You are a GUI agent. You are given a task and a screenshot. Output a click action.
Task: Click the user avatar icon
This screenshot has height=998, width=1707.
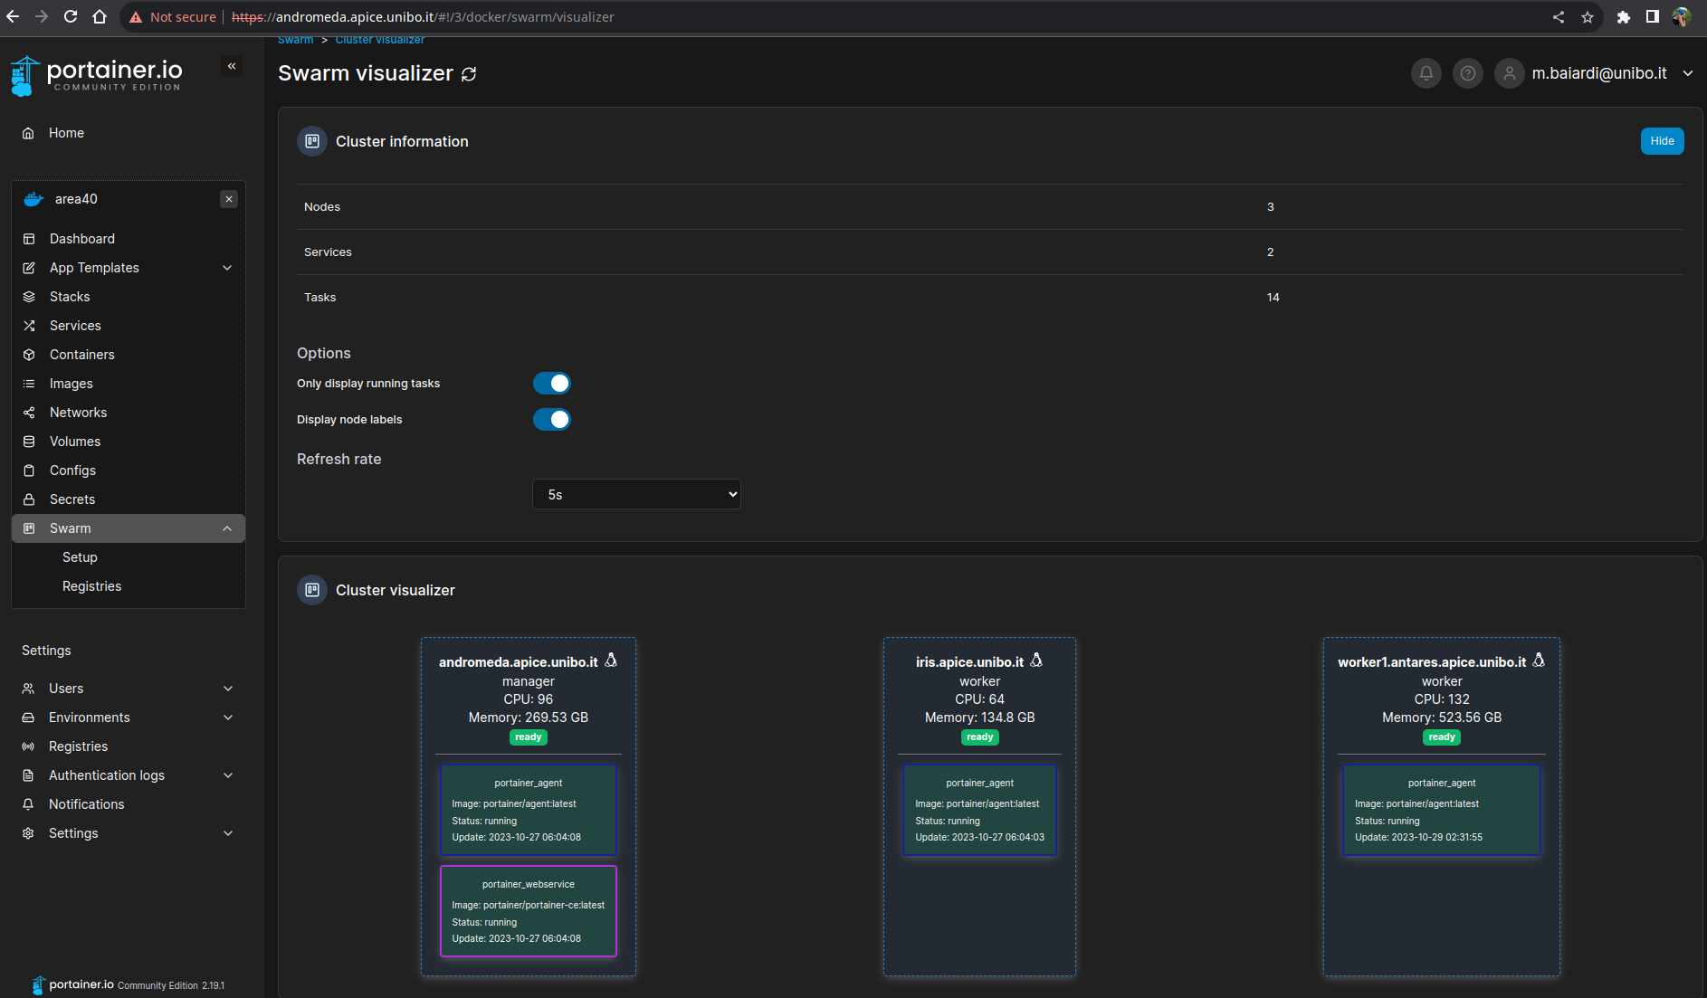pos(1509,73)
